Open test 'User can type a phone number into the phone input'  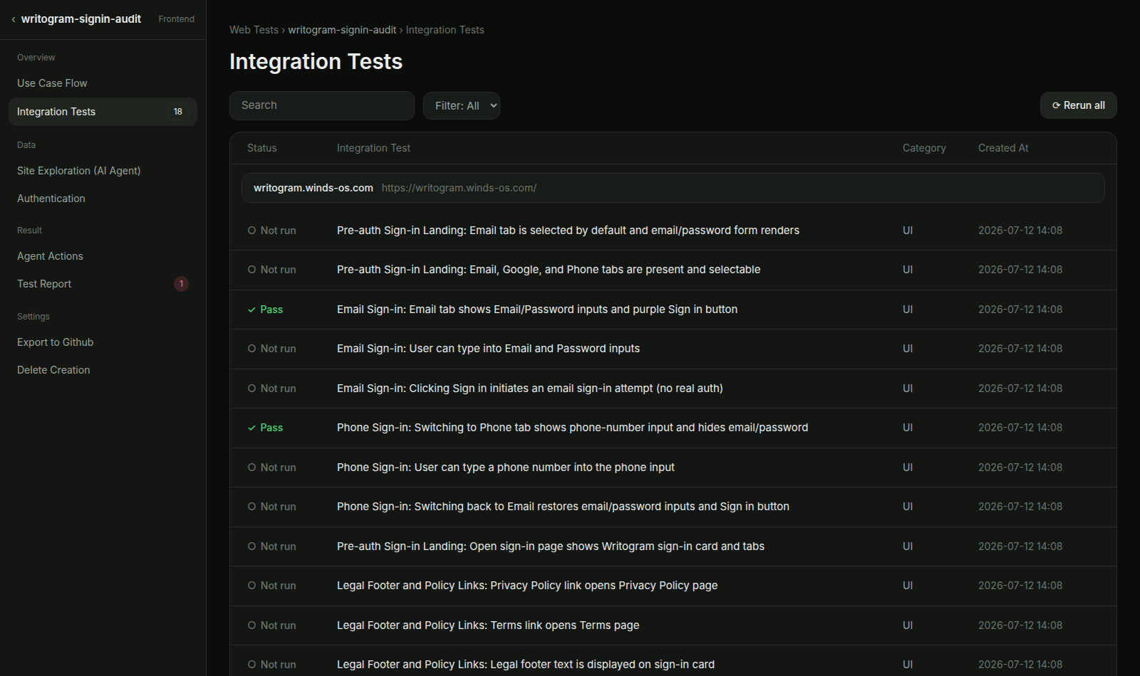(506, 468)
